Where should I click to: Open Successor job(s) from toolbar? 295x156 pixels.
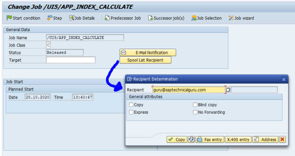(x=166, y=18)
